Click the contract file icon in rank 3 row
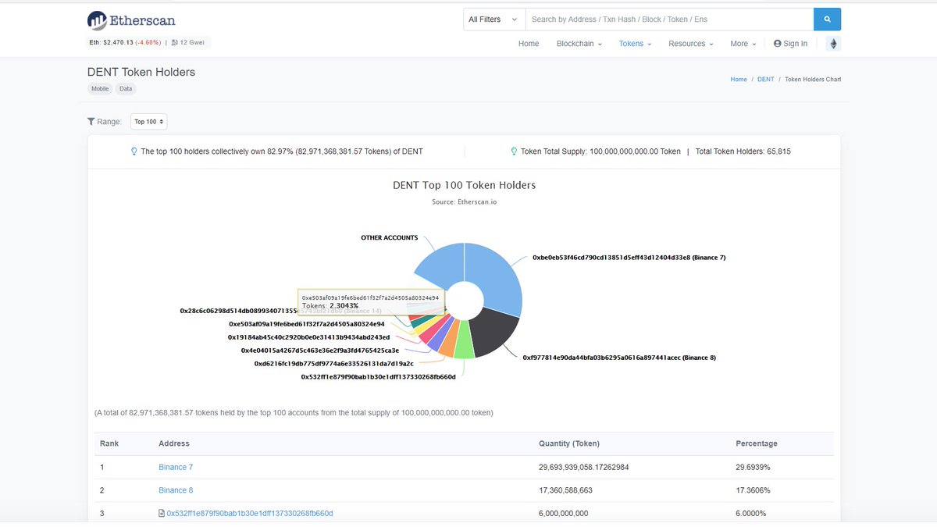 [x=162, y=513]
